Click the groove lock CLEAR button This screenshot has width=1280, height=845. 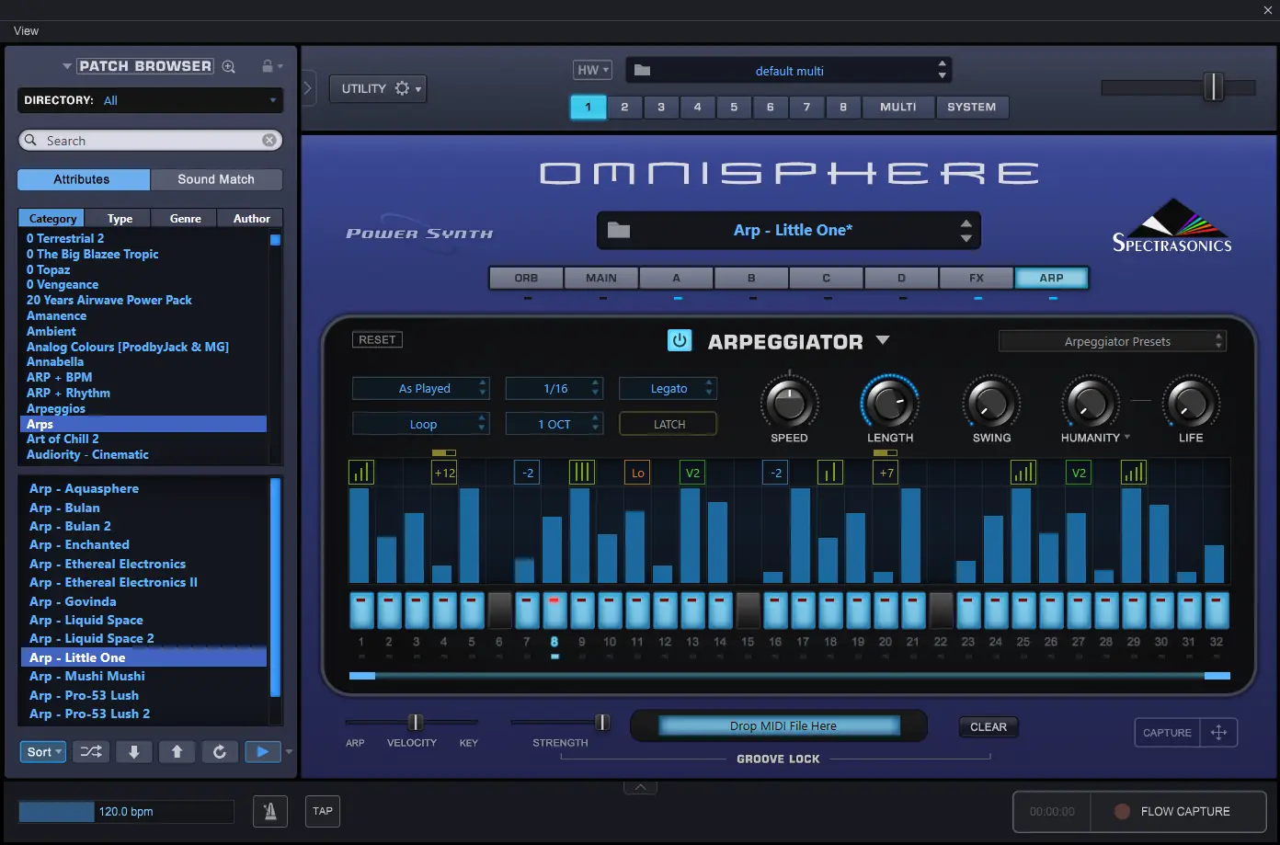pos(989,727)
